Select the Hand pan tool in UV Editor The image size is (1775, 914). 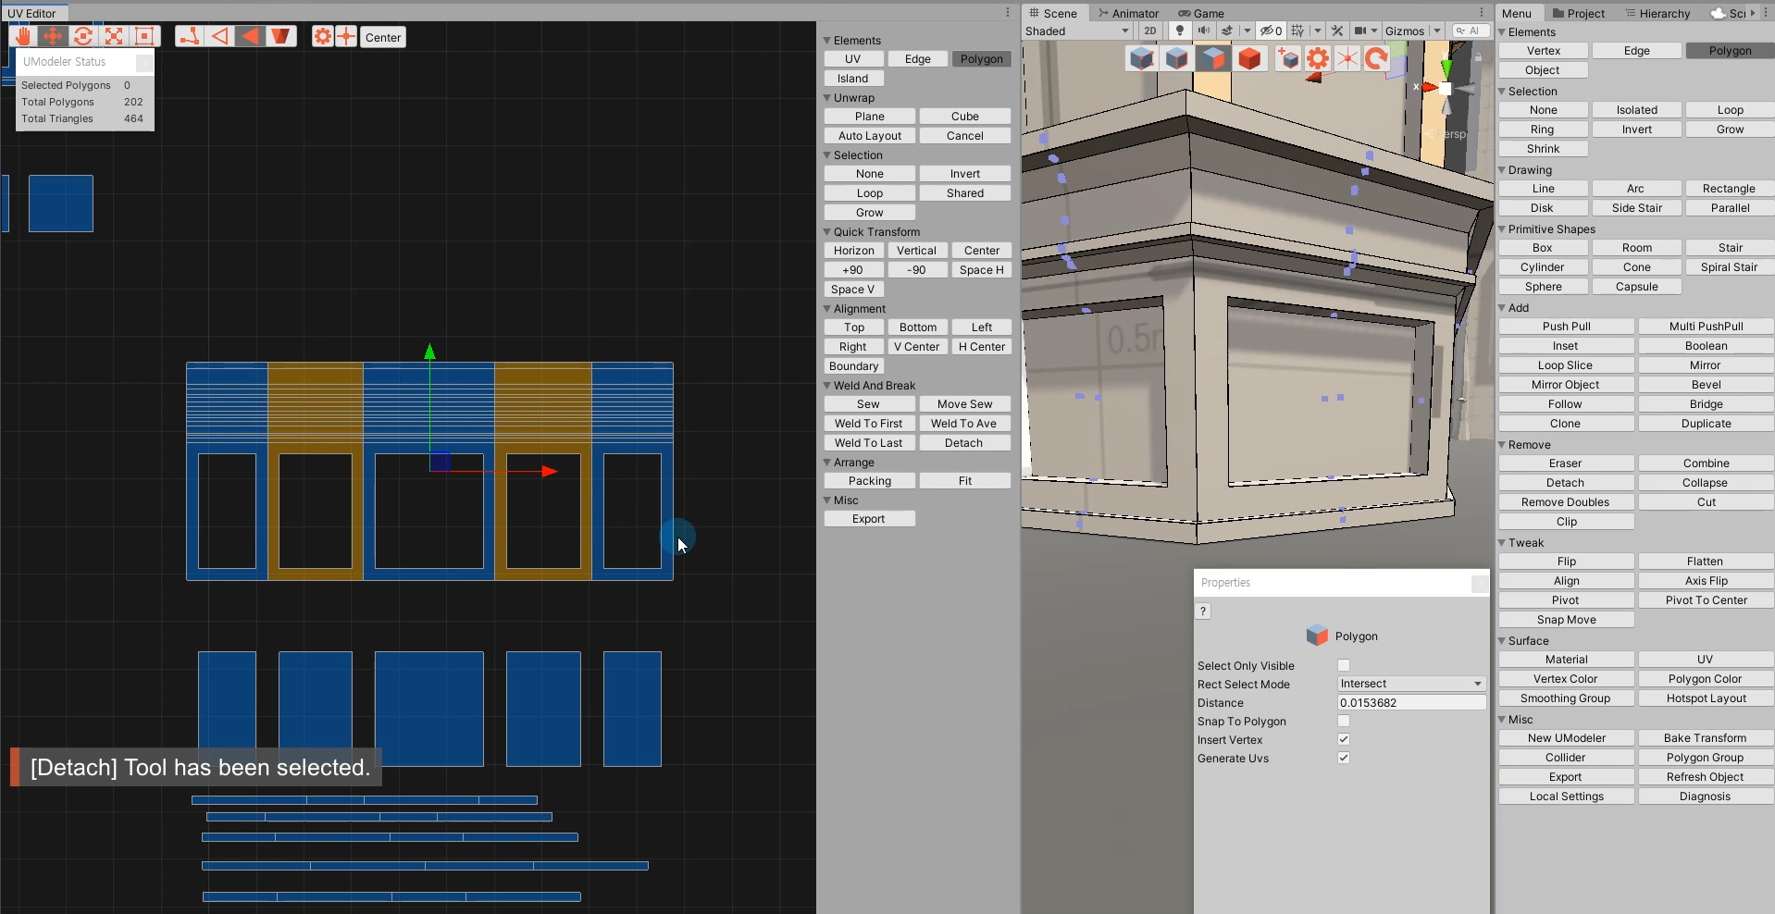(23, 36)
